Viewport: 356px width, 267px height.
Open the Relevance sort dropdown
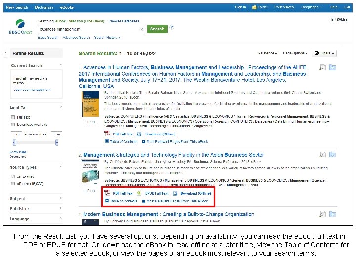click(x=267, y=53)
